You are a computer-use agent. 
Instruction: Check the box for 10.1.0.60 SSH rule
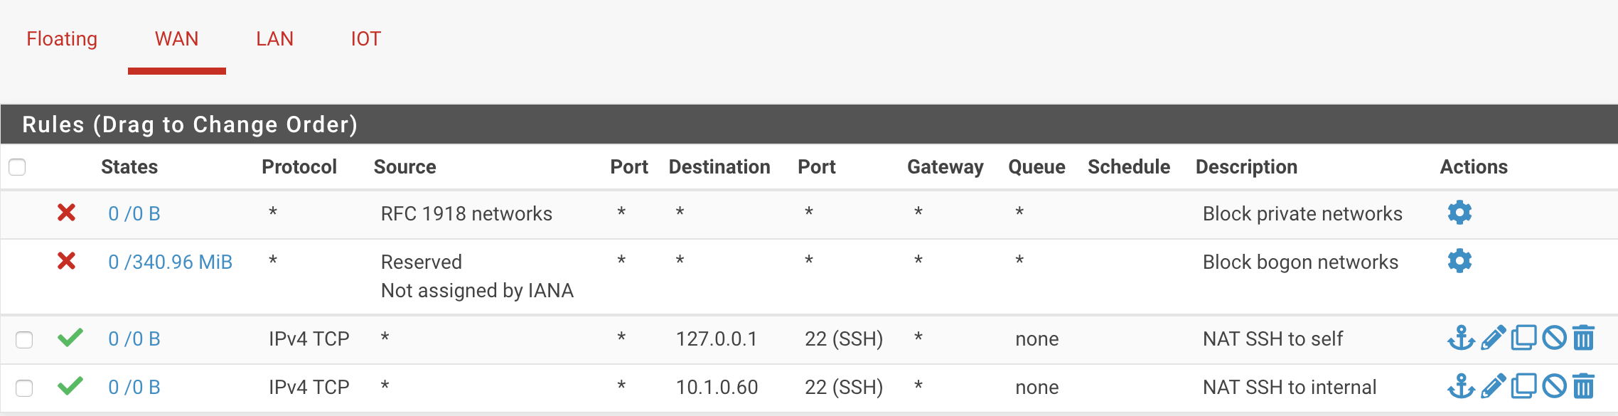[x=24, y=388]
